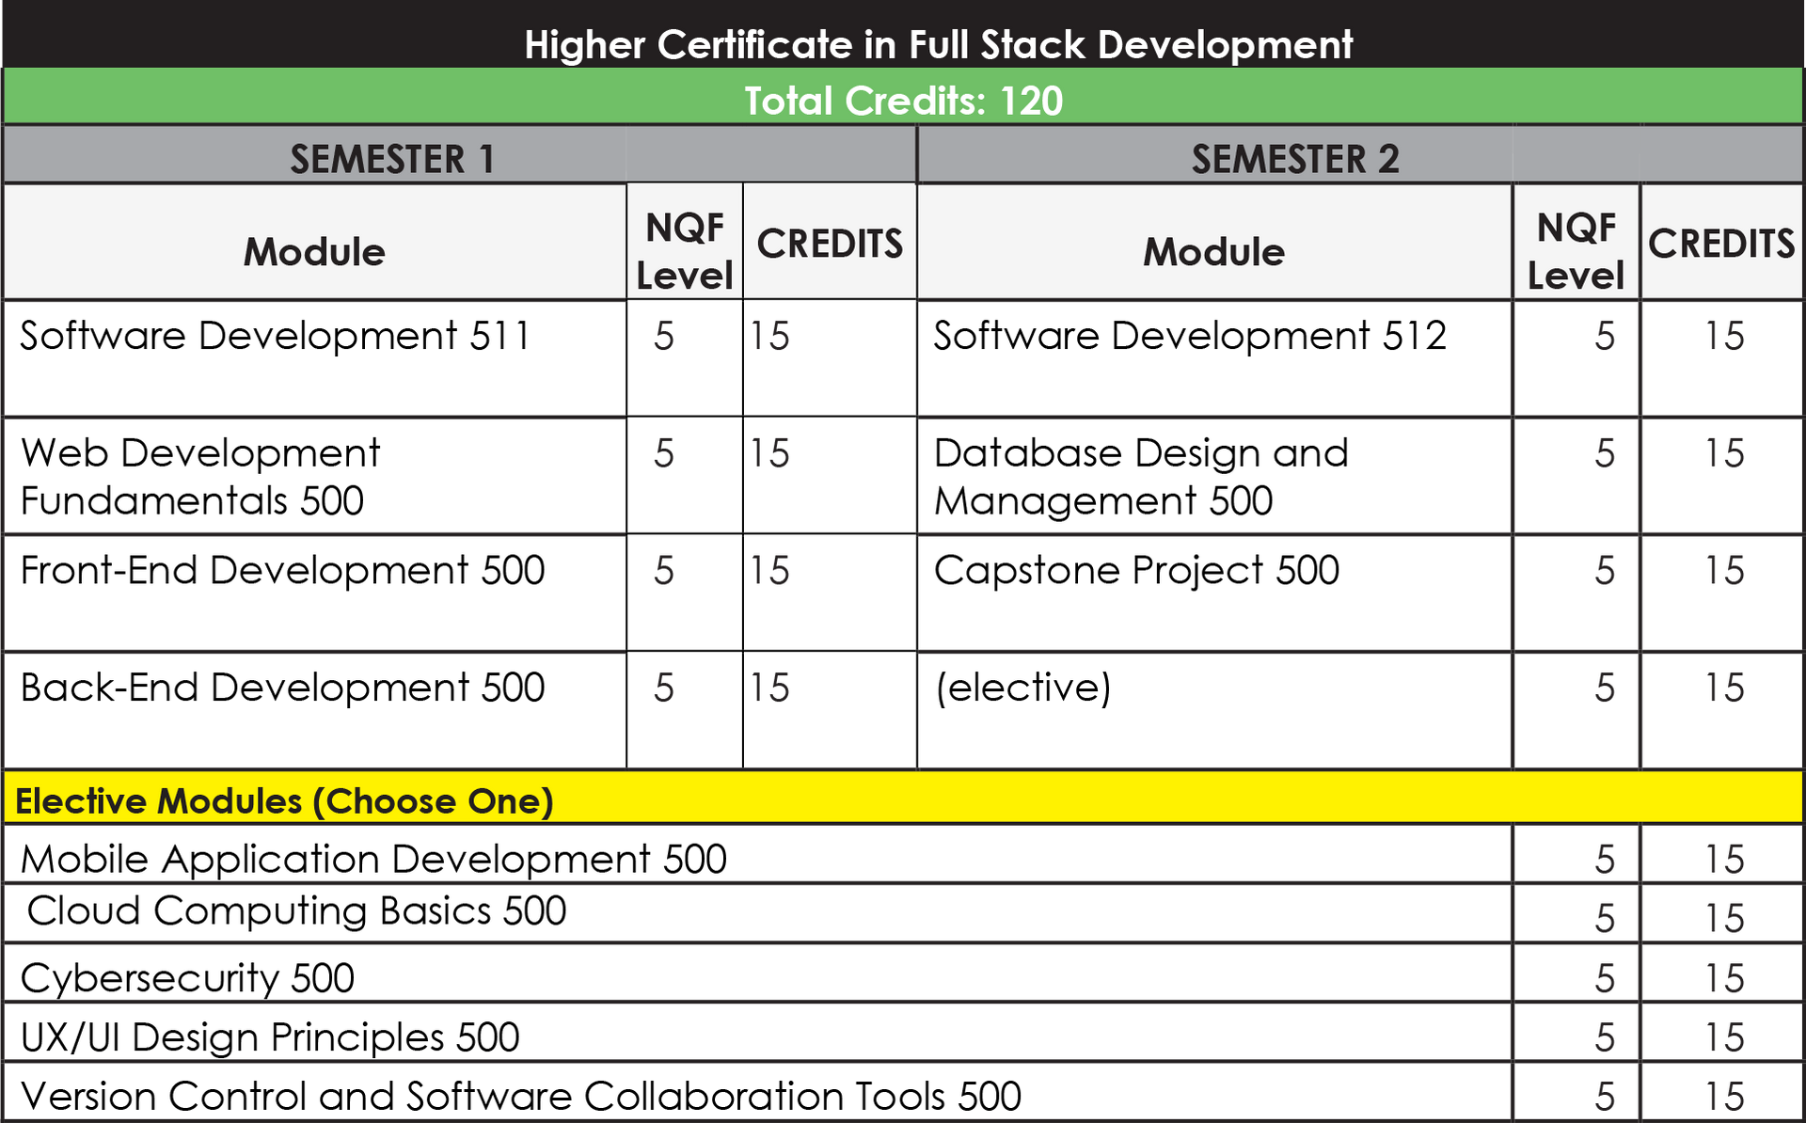Click the CREDITS header under Semester 1
The image size is (1806, 1123).
point(830,244)
